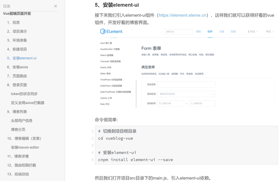280x181 pixels.
Task: Go to 博客分页 subsection
Action: (18, 130)
